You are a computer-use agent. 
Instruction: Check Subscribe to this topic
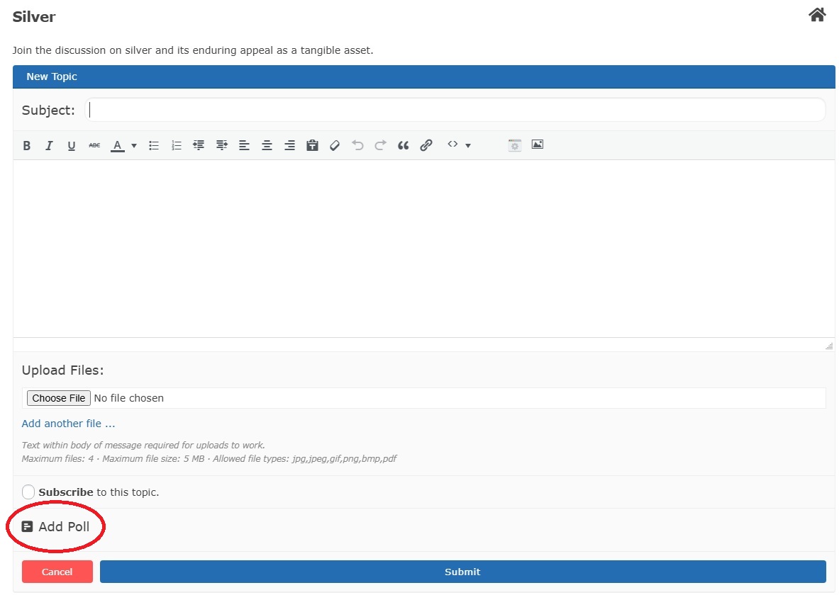point(28,492)
